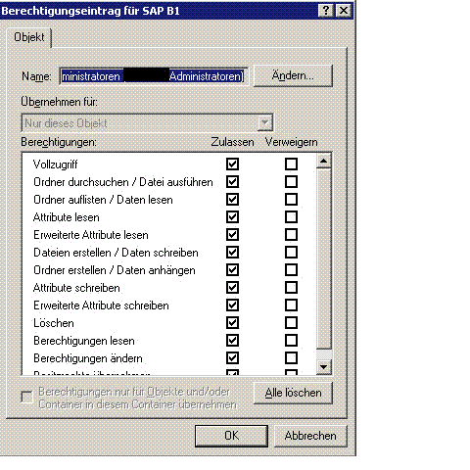This screenshot has width=470, height=470.
Task: Click the Alle löschen button
Action: click(293, 393)
